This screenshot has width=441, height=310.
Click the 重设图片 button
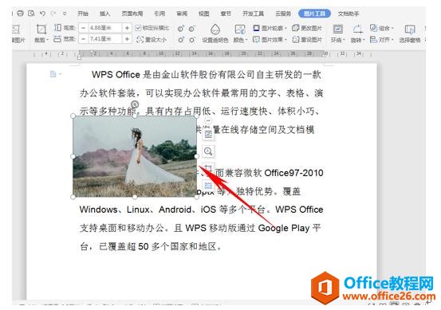point(307,39)
